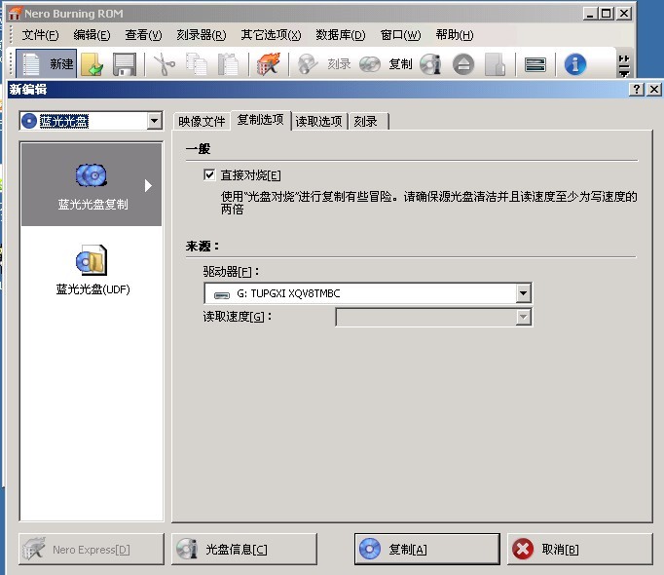The height and width of the screenshot is (575, 664).
Task: Select Blu-ray Disc Copy (蓝光光盘复制) item
Action: pyautogui.click(x=92, y=184)
